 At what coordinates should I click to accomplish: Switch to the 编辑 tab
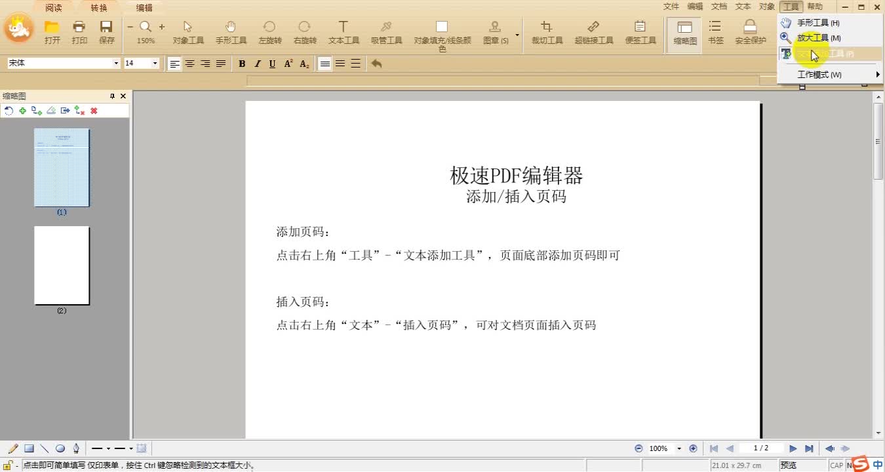(144, 8)
